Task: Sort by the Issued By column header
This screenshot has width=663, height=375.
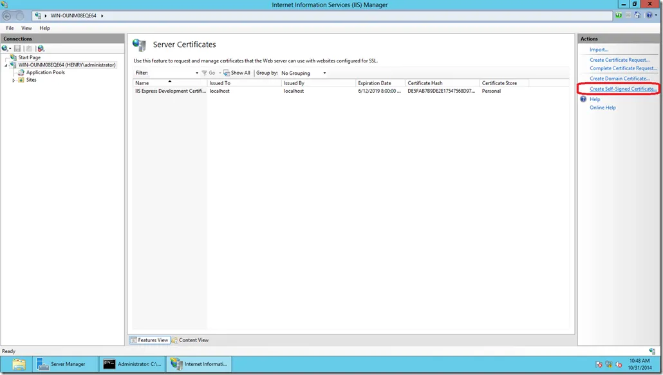Action: pos(319,83)
